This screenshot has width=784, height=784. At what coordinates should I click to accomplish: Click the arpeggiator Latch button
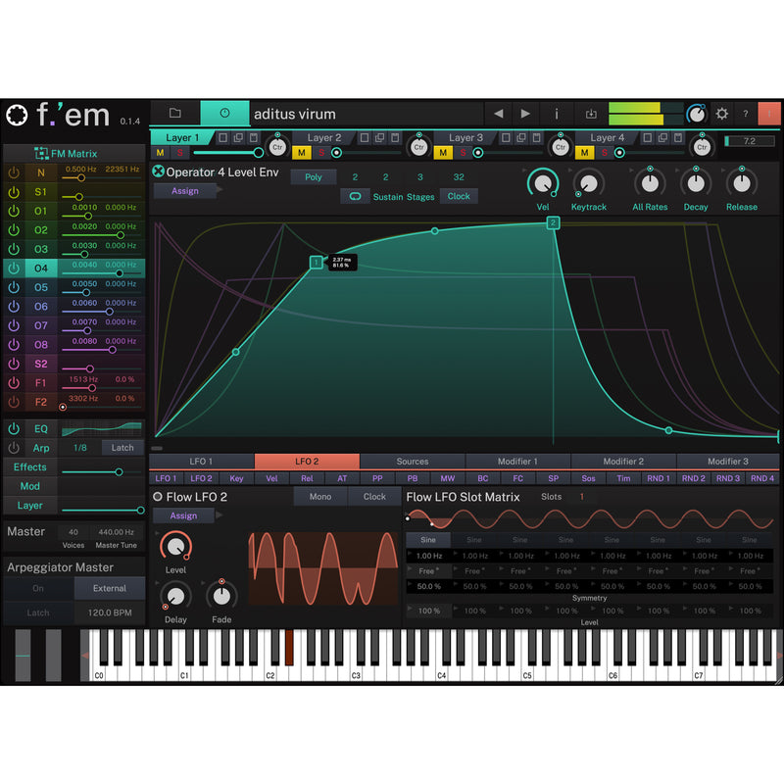pyautogui.click(x=37, y=612)
